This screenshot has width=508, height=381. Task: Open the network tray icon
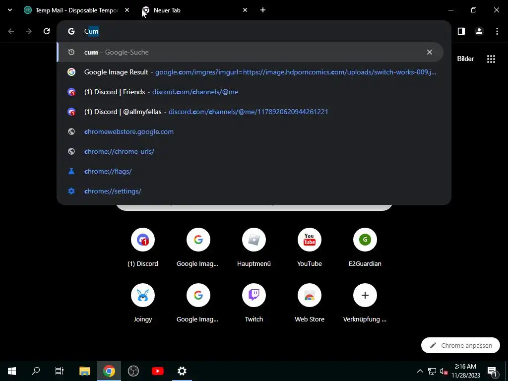(x=432, y=371)
